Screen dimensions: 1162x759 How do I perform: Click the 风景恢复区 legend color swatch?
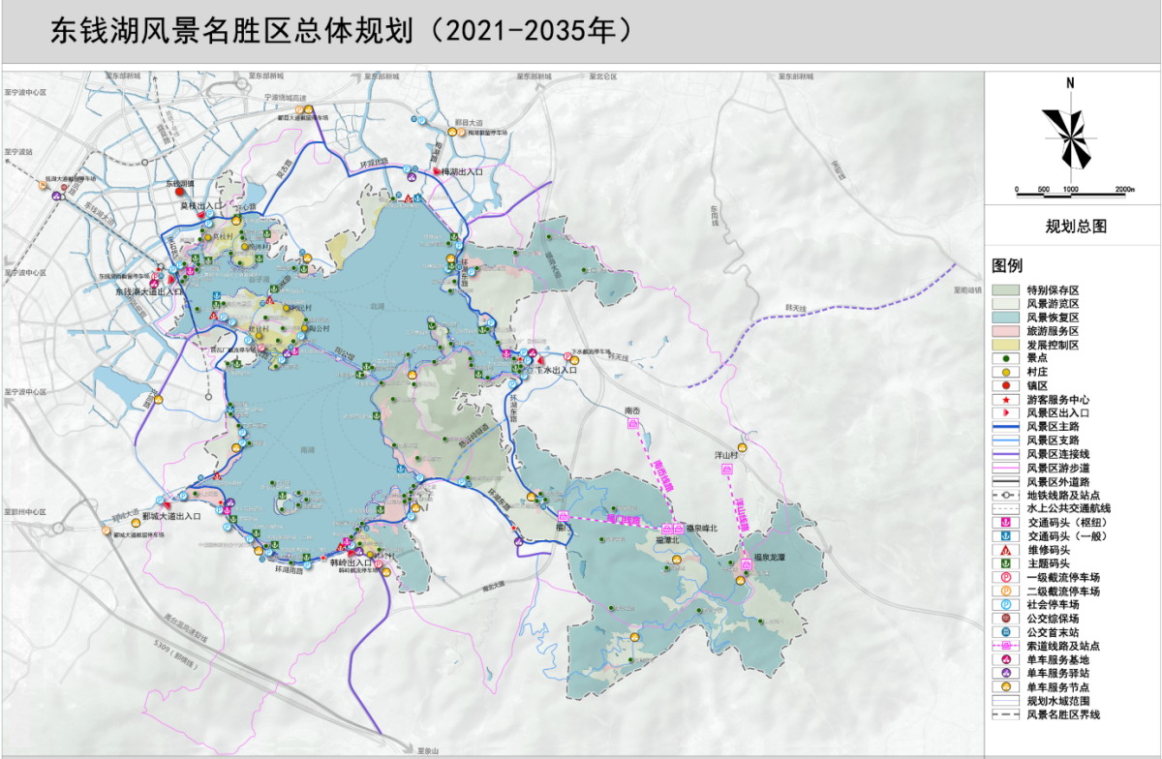tap(1006, 317)
